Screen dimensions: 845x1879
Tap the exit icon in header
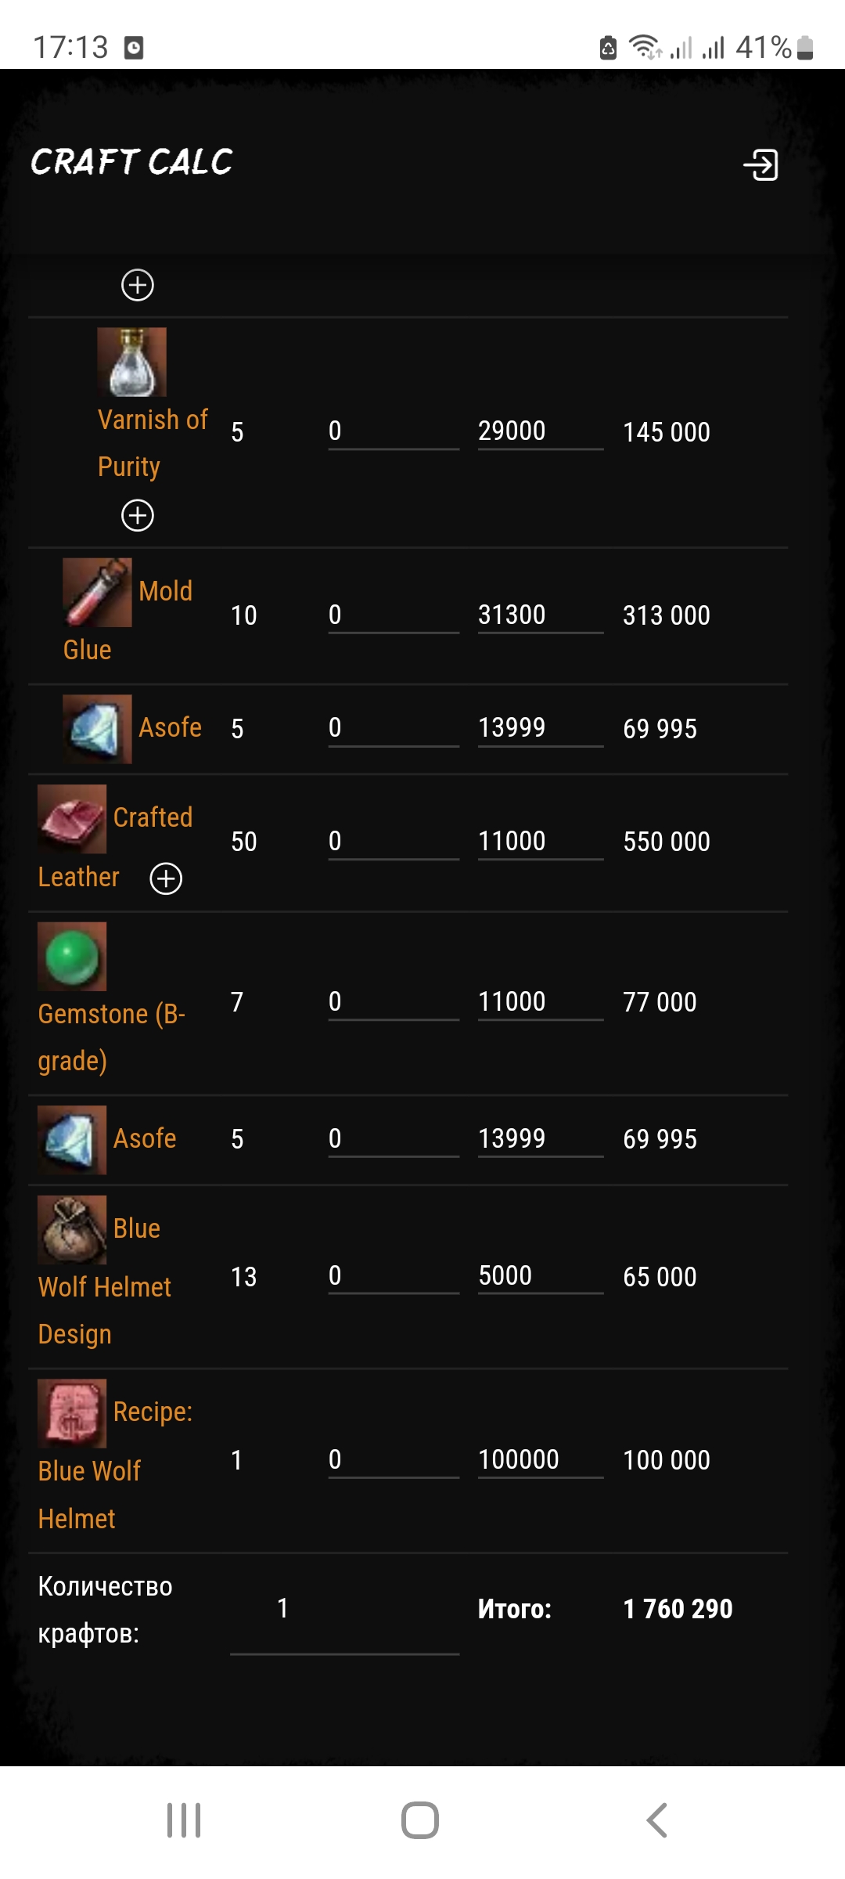pos(760,165)
